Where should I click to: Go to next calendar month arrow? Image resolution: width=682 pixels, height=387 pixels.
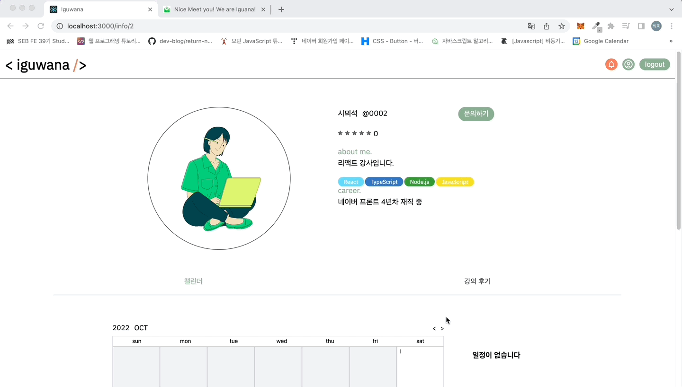point(442,328)
